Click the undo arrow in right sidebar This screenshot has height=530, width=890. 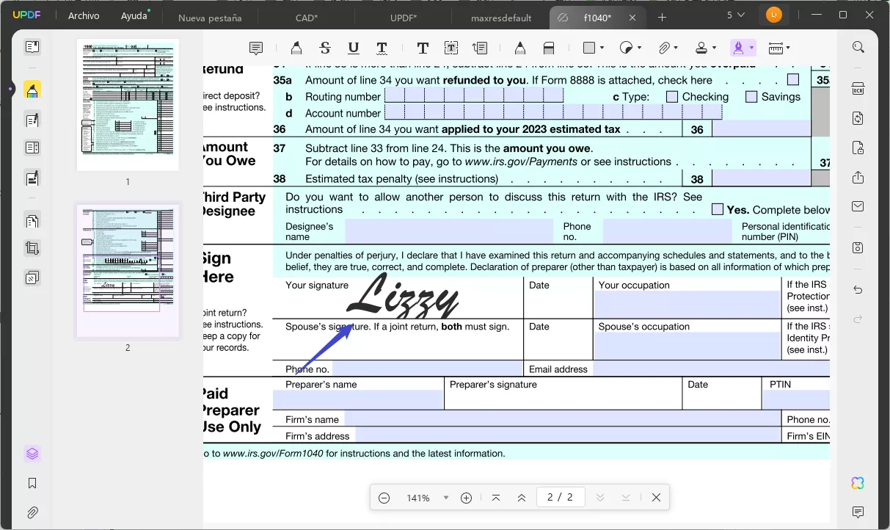858,290
